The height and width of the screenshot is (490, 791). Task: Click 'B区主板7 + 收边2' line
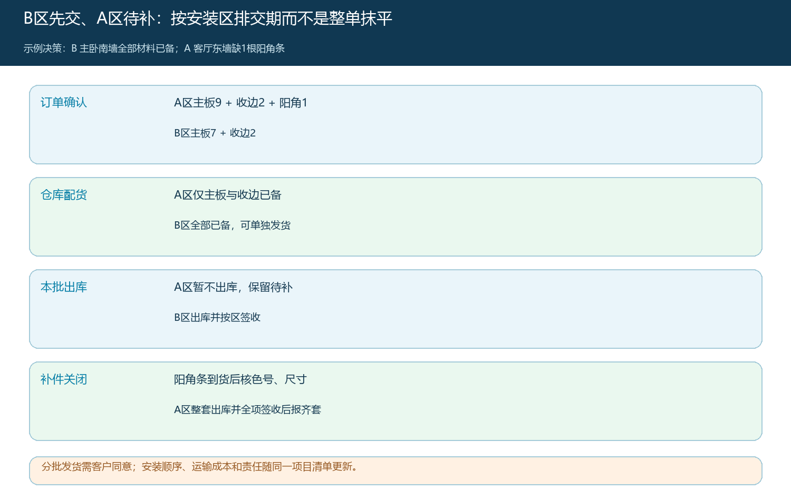[215, 133]
